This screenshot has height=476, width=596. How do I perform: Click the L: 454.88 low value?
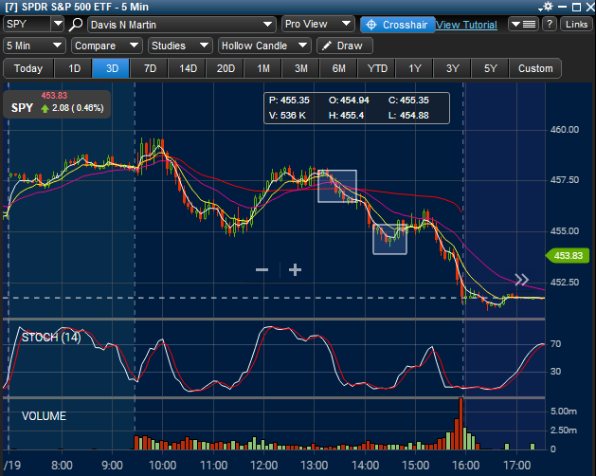408,116
